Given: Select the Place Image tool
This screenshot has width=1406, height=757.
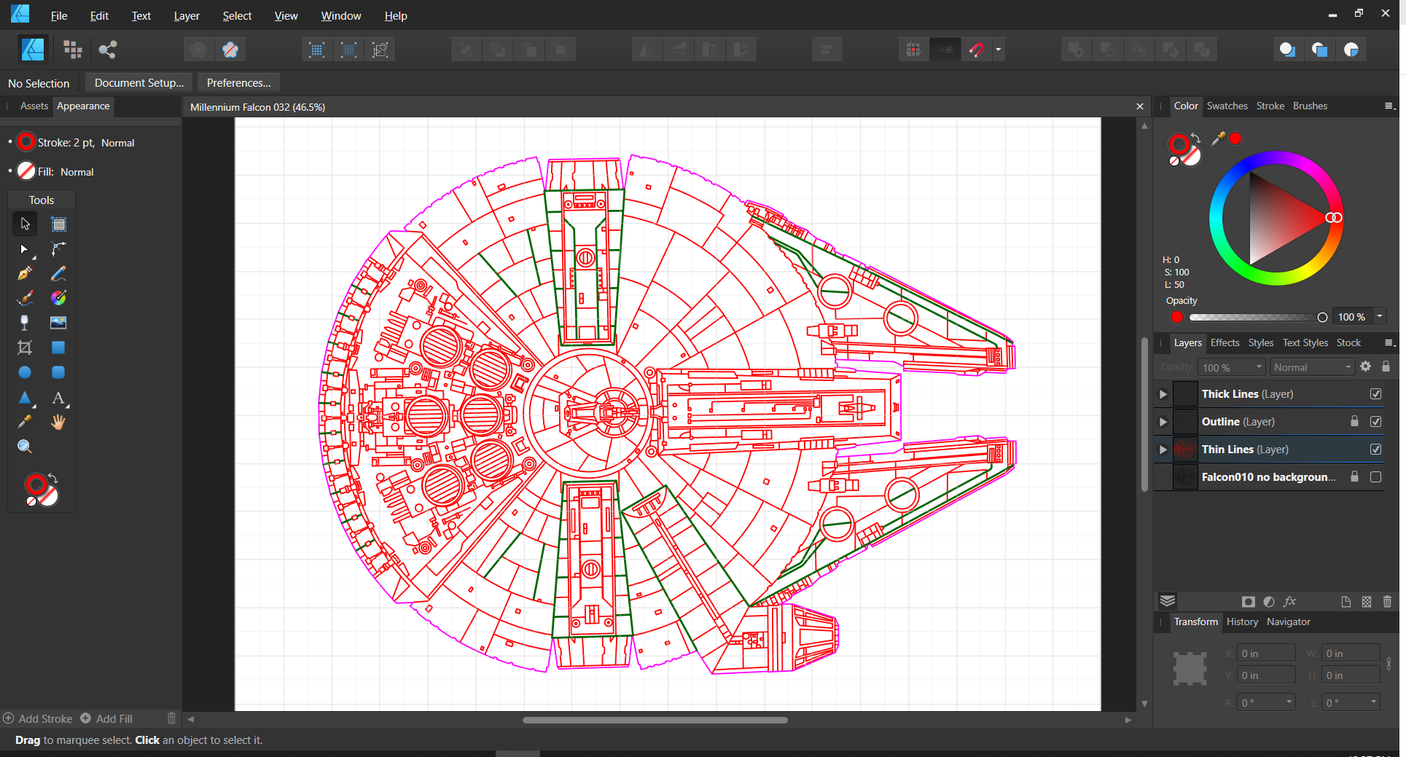Looking at the screenshot, I should click(x=58, y=323).
